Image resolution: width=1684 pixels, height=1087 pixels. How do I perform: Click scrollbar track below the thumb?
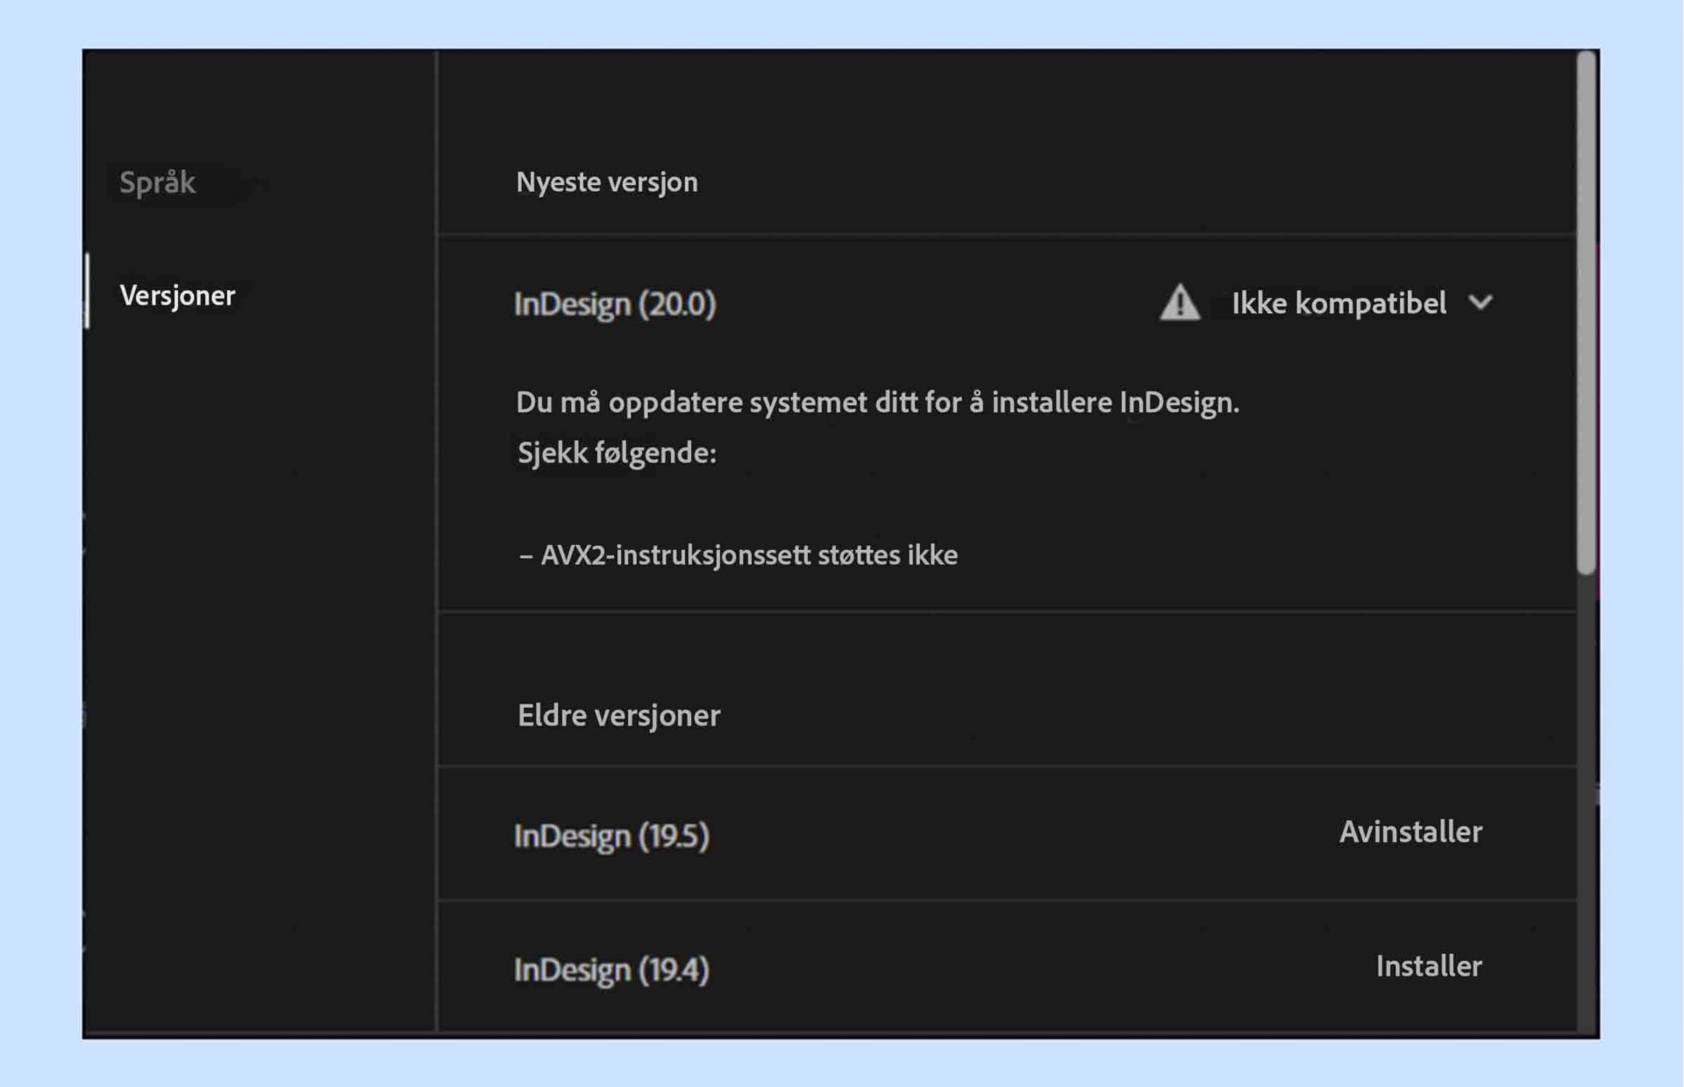point(1586,790)
